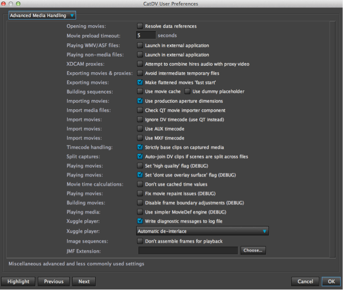
Task: Click the settings panel vertical scrollbar
Action: [x=332, y=139]
